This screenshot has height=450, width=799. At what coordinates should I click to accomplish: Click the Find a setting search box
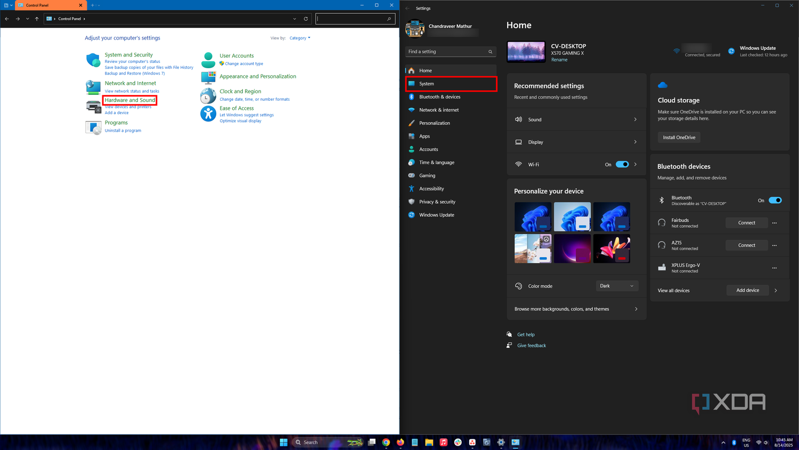[451, 52]
